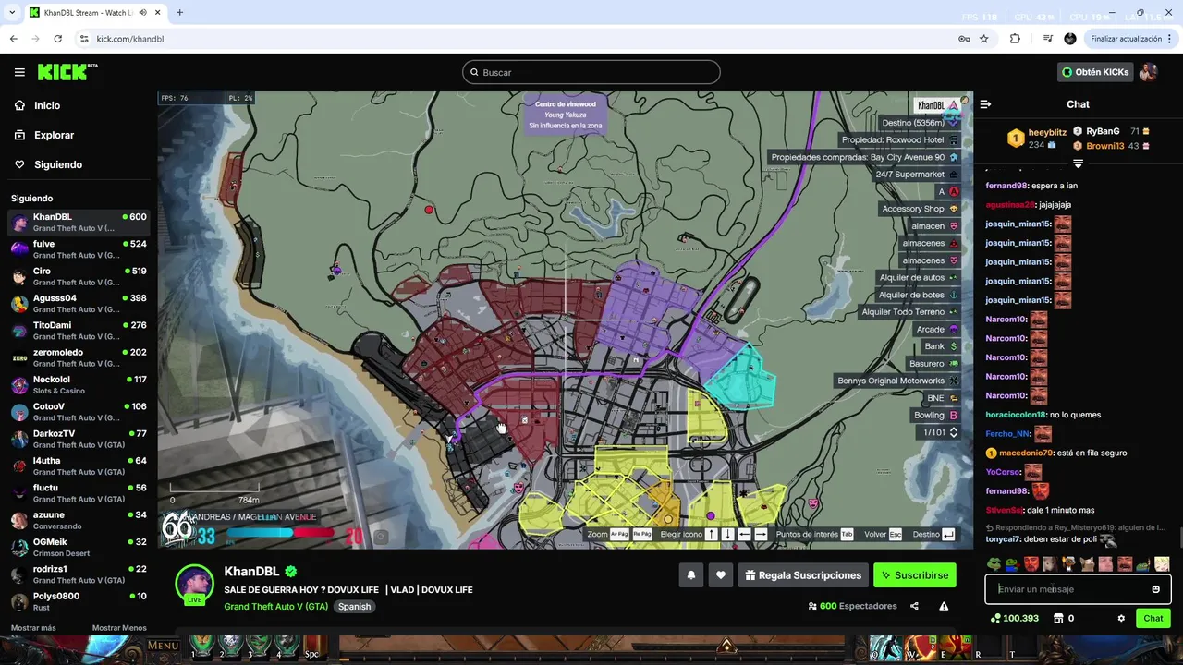1183x665 pixels.
Task: Click horaciocolon18 username in chat
Action: tap(1016, 415)
